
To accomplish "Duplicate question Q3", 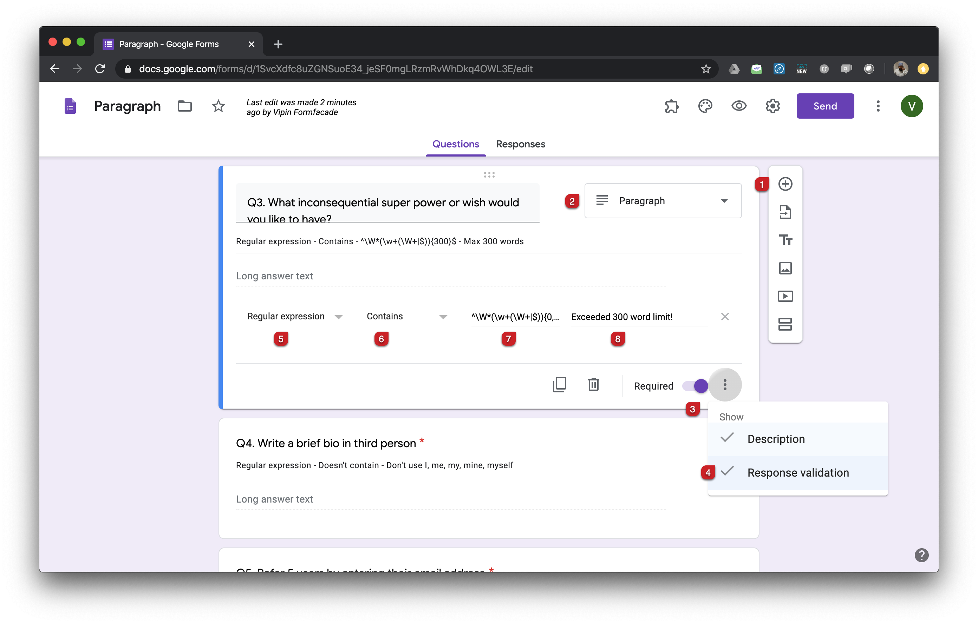I will 559,384.
